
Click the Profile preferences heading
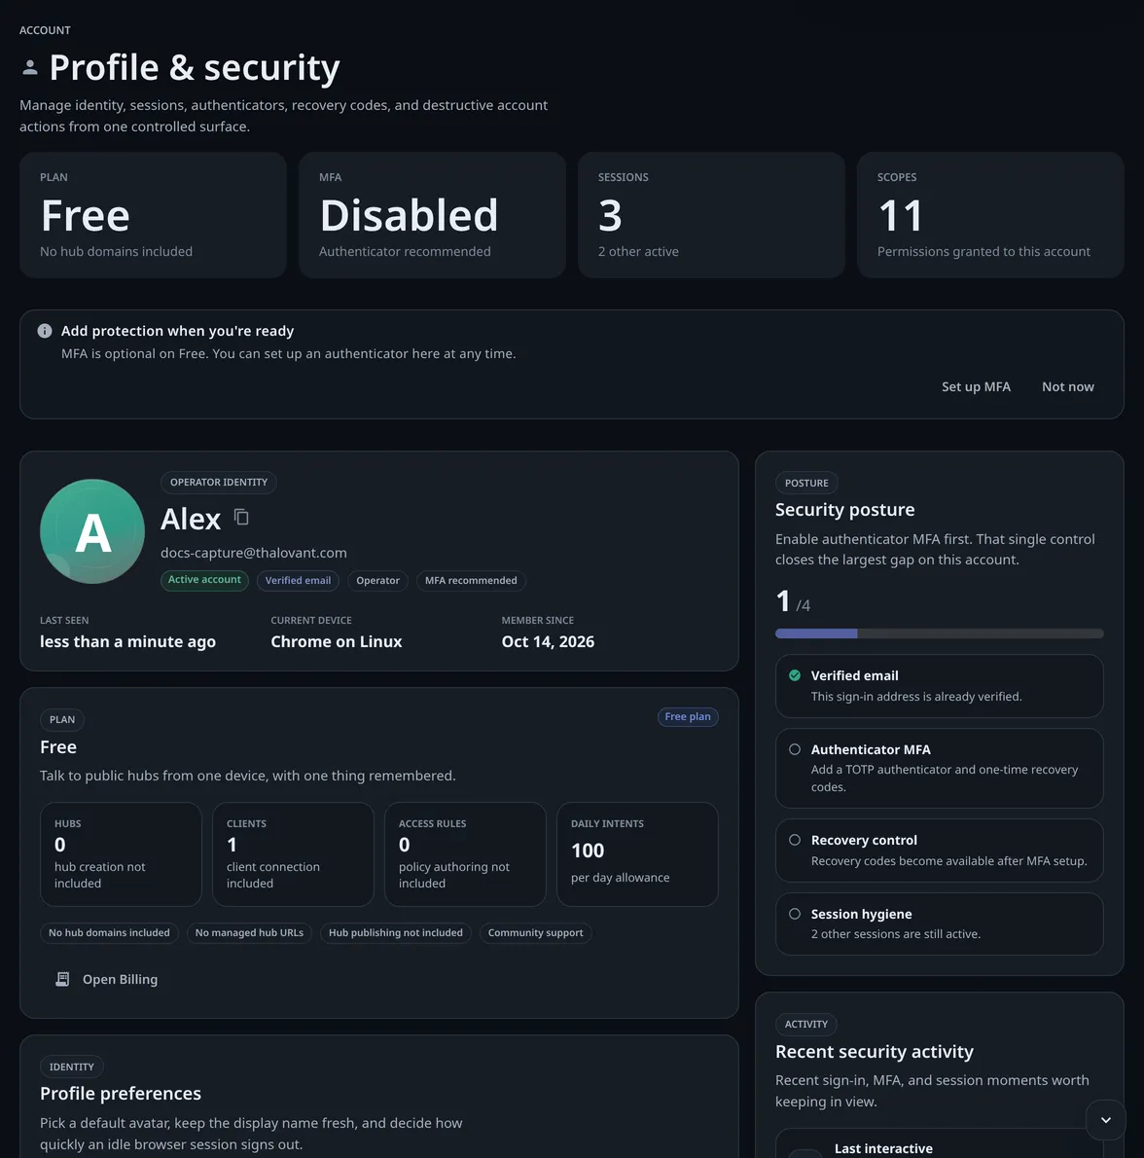(121, 1093)
